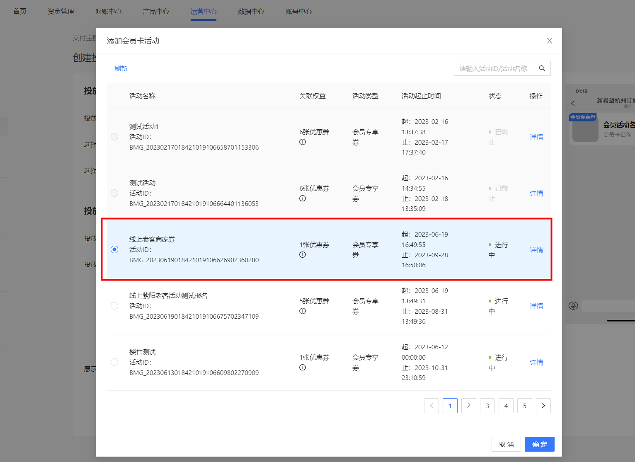Click the previous page arrow

click(x=431, y=406)
